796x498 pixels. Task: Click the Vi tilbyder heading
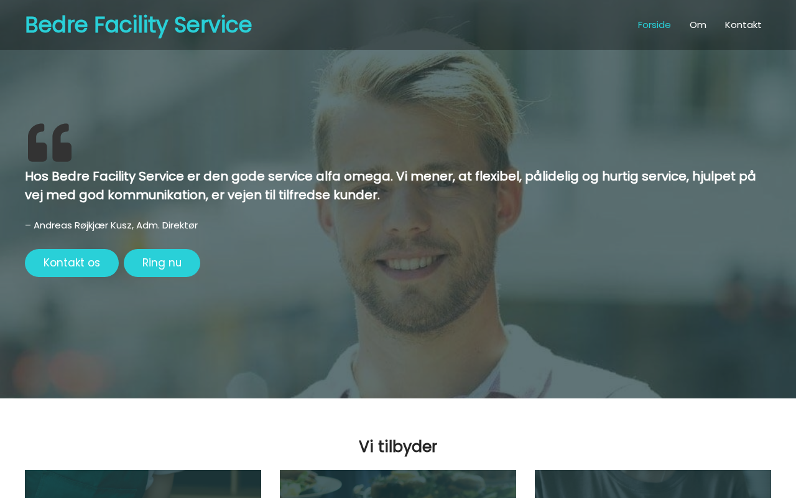click(398, 446)
